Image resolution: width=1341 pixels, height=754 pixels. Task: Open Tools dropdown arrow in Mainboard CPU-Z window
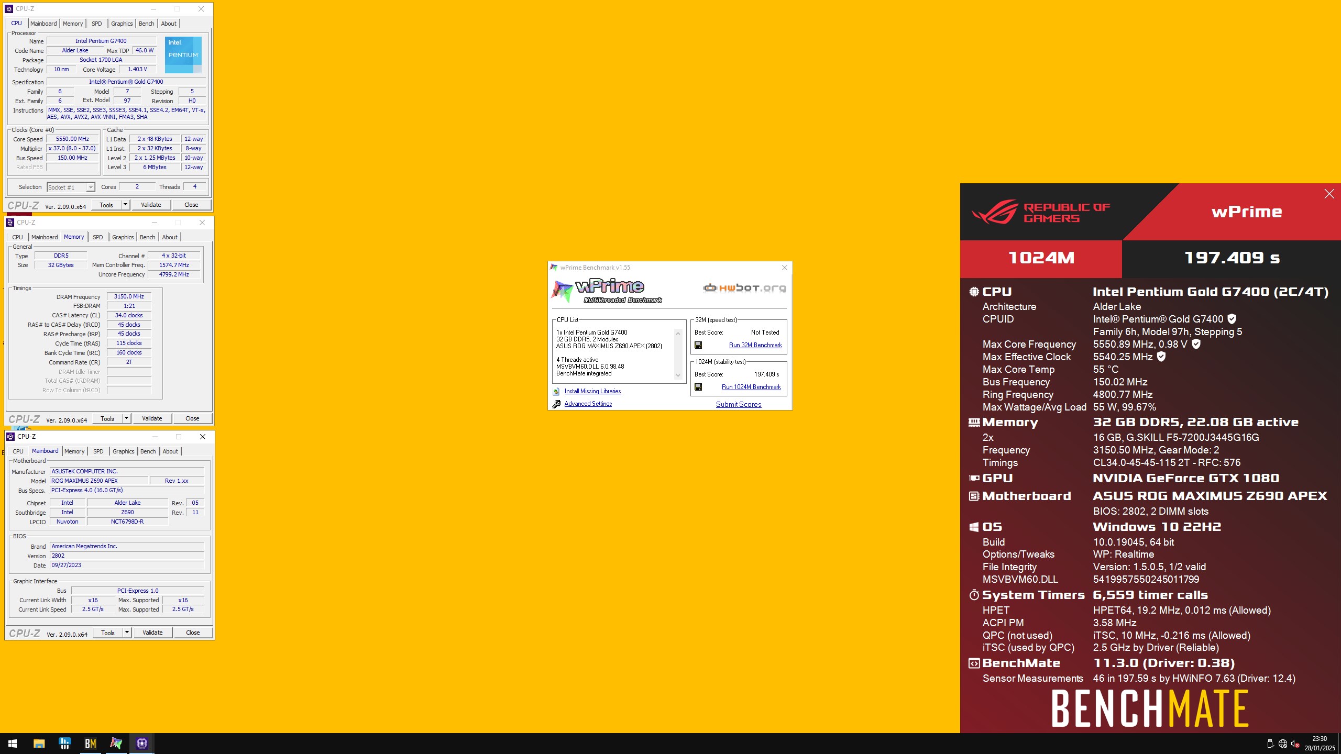(127, 633)
